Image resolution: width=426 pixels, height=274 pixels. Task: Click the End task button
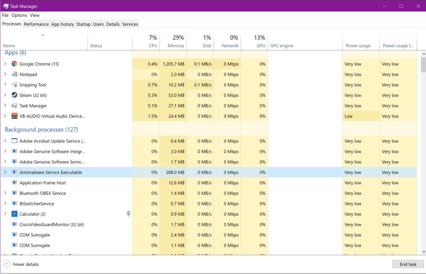pyautogui.click(x=408, y=264)
